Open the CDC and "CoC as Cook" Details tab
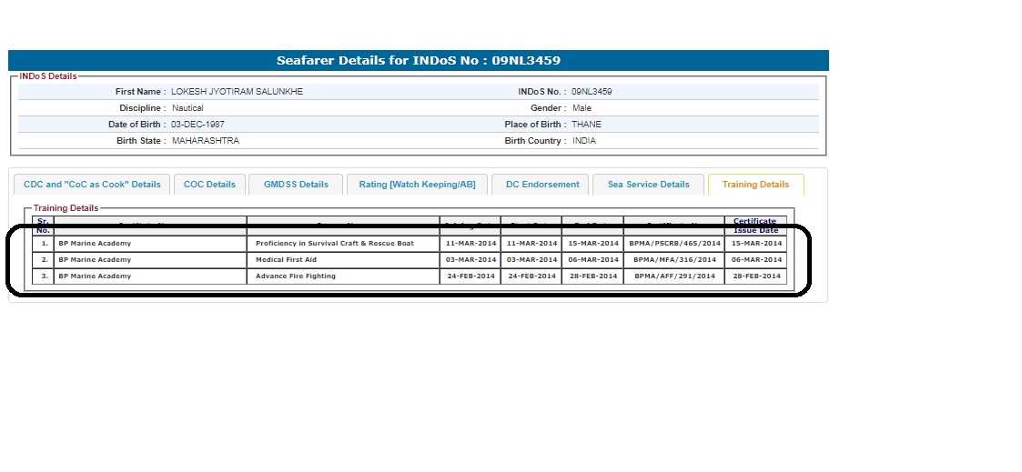 pyautogui.click(x=92, y=185)
